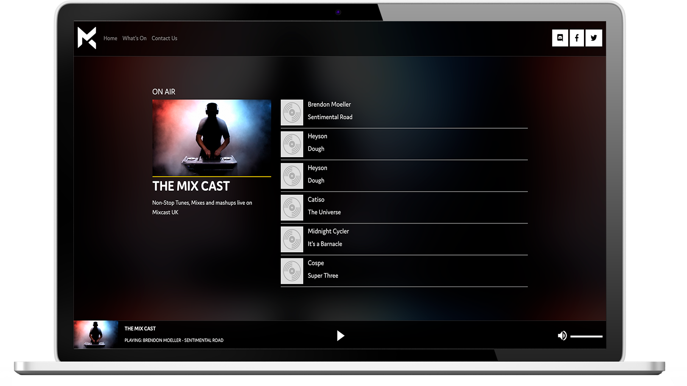The width and height of the screenshot is (687, 386).
Task: Open the Facebook social icon
Action: pyautogui.click(x=577, y=38)
